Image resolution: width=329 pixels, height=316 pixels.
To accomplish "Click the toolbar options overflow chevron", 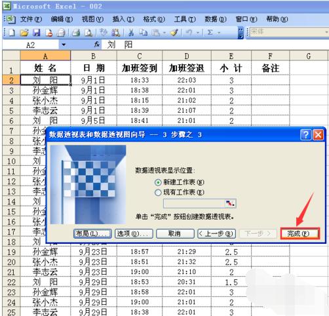I will (x=241, y=33).
